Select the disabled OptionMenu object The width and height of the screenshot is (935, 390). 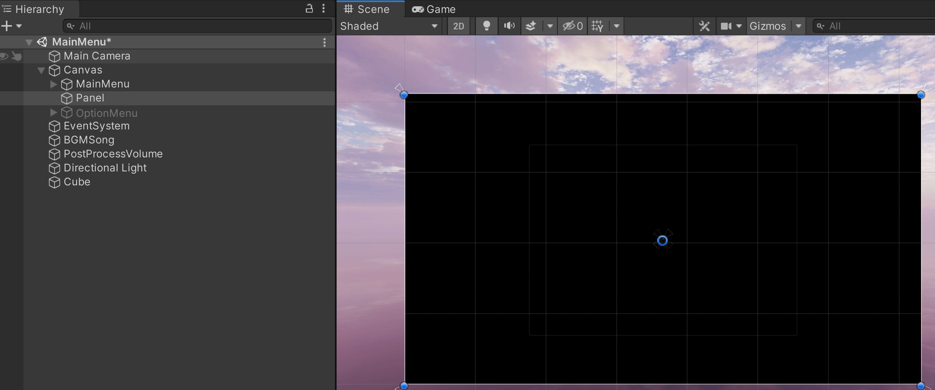pos(107,113)
